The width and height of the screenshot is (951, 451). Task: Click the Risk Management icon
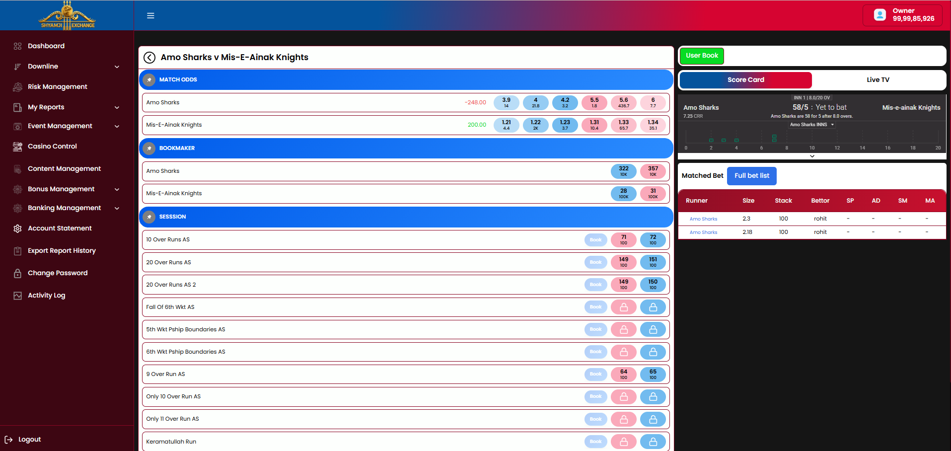17,87
